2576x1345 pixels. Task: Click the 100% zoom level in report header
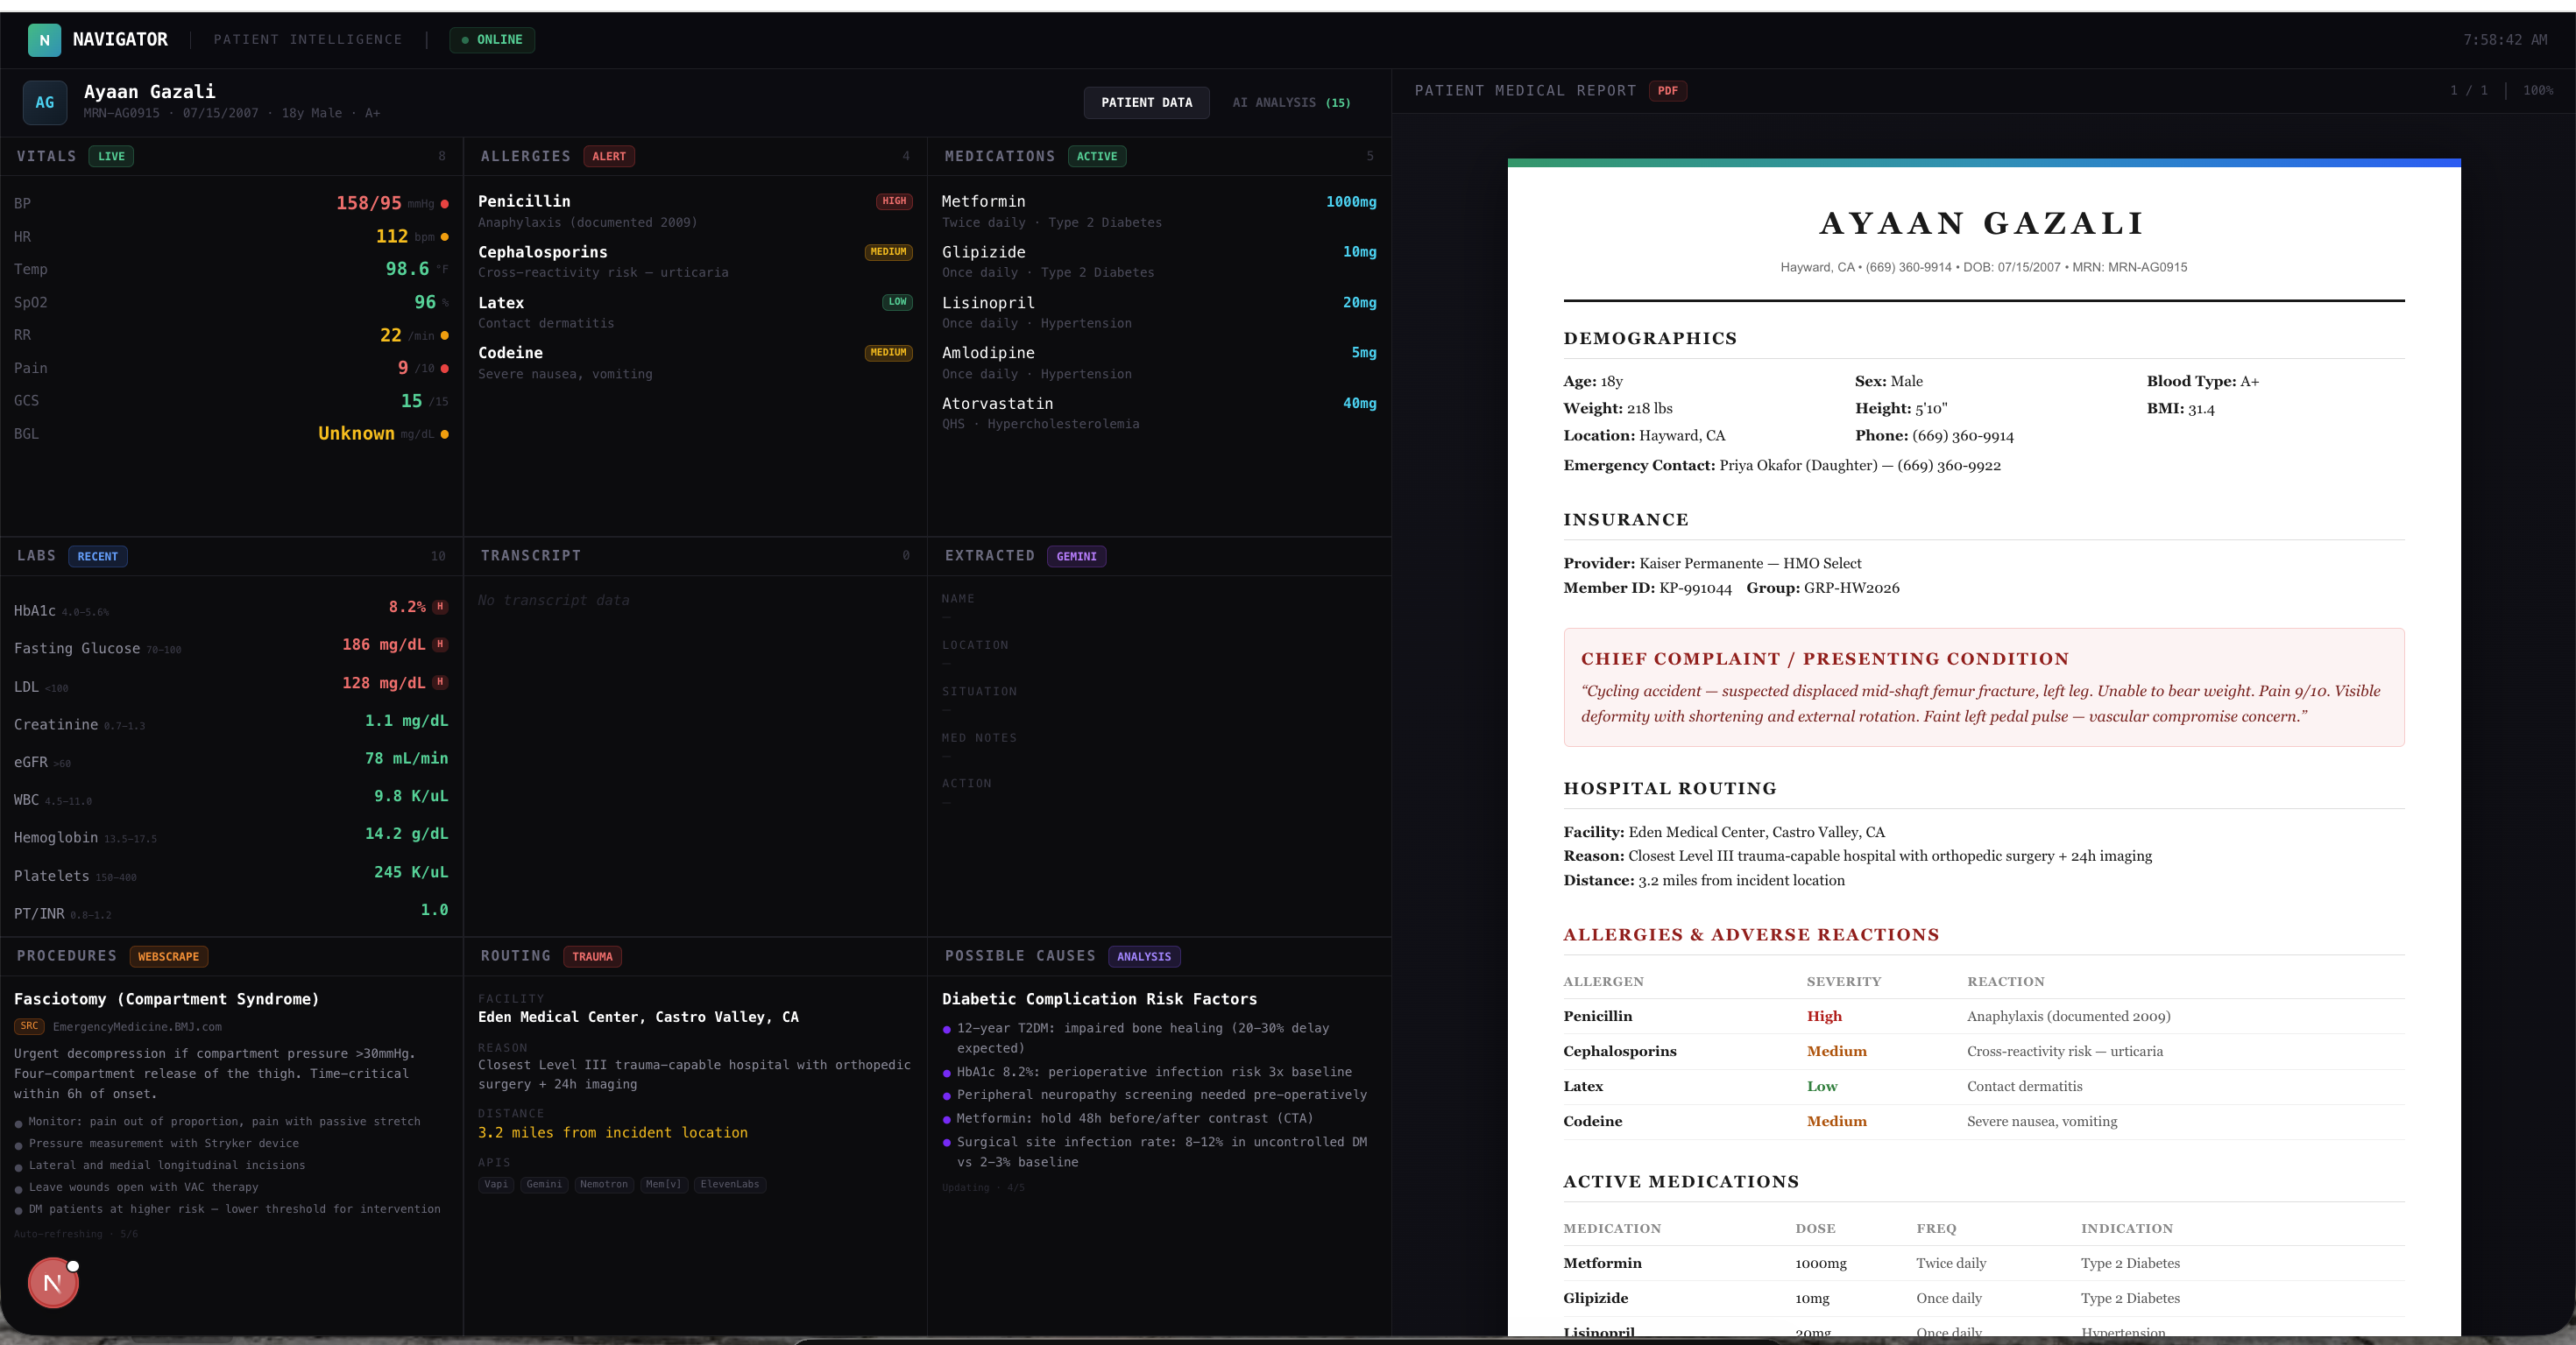coord(2537,91)
